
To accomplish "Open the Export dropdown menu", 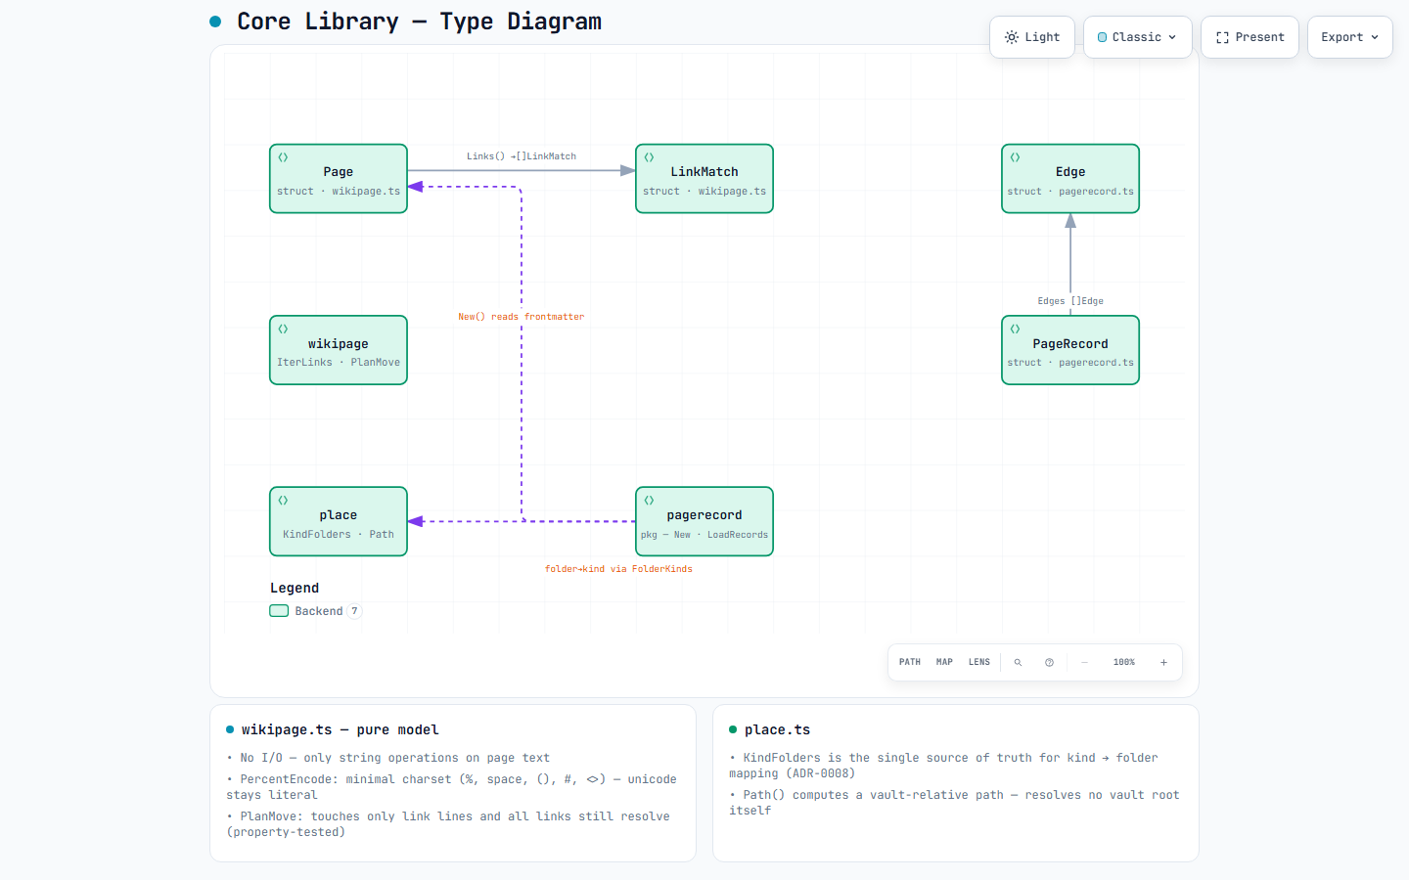I will (x=1349, y=37).
